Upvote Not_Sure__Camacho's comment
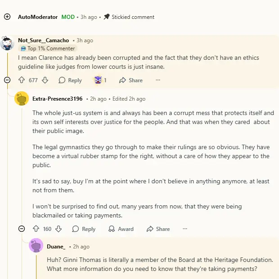 click(x=21, y=80)
